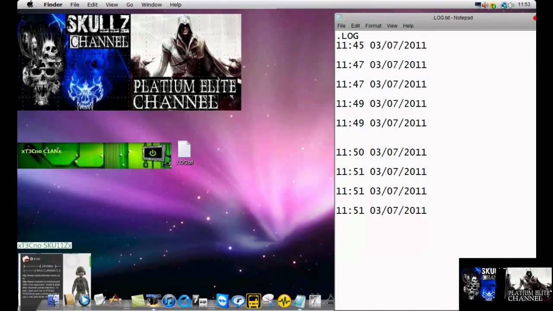Click the xT3Cno SKU11Zx label

coord(44,245)
